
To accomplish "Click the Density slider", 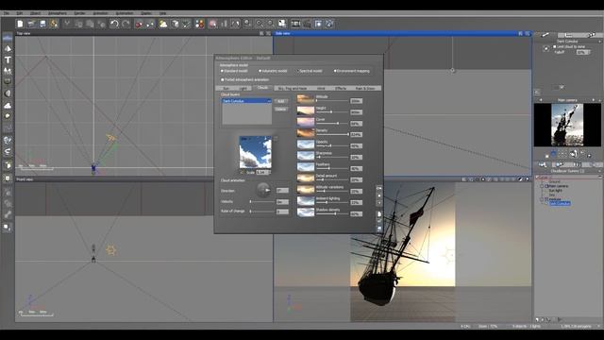I will coord(332,134).
